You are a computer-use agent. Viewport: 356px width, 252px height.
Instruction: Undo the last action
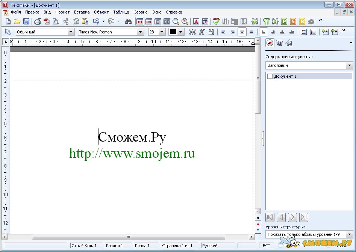96,21
